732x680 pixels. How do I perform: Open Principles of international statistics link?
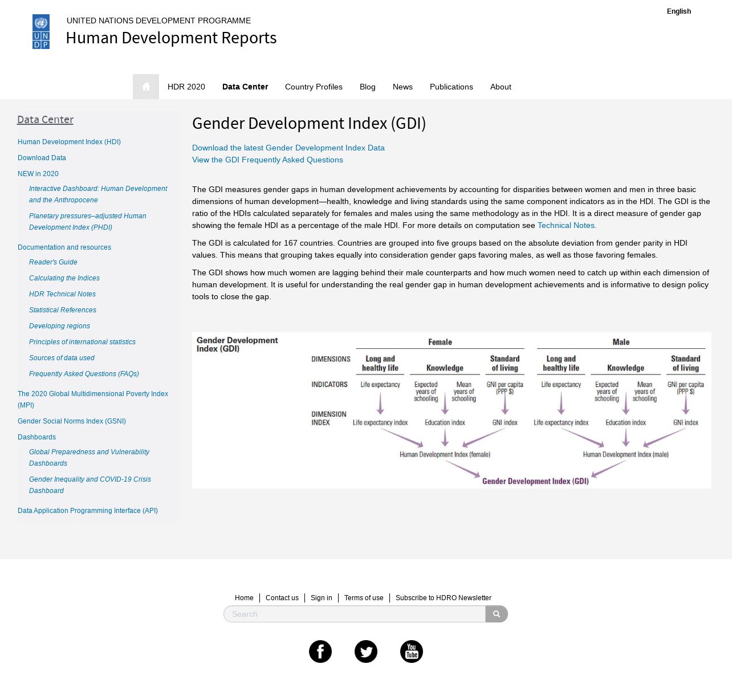pyautogui.click(x=82, y=342)
